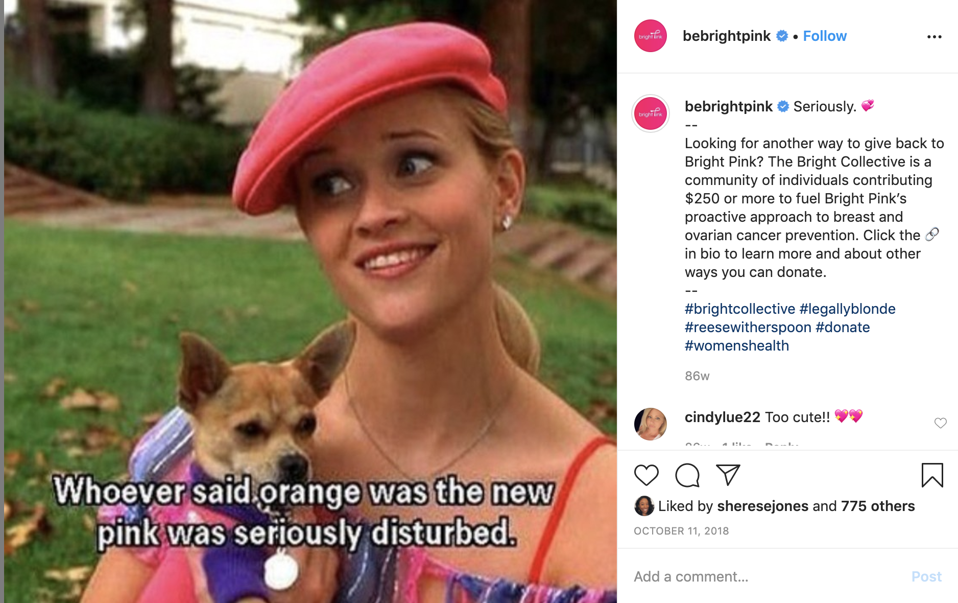Screen dimensions: 958x603
Task: Follow the bebrightpink account
Action: (x=825, y=36)
